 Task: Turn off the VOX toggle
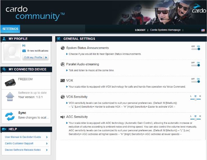click(196, 81)
